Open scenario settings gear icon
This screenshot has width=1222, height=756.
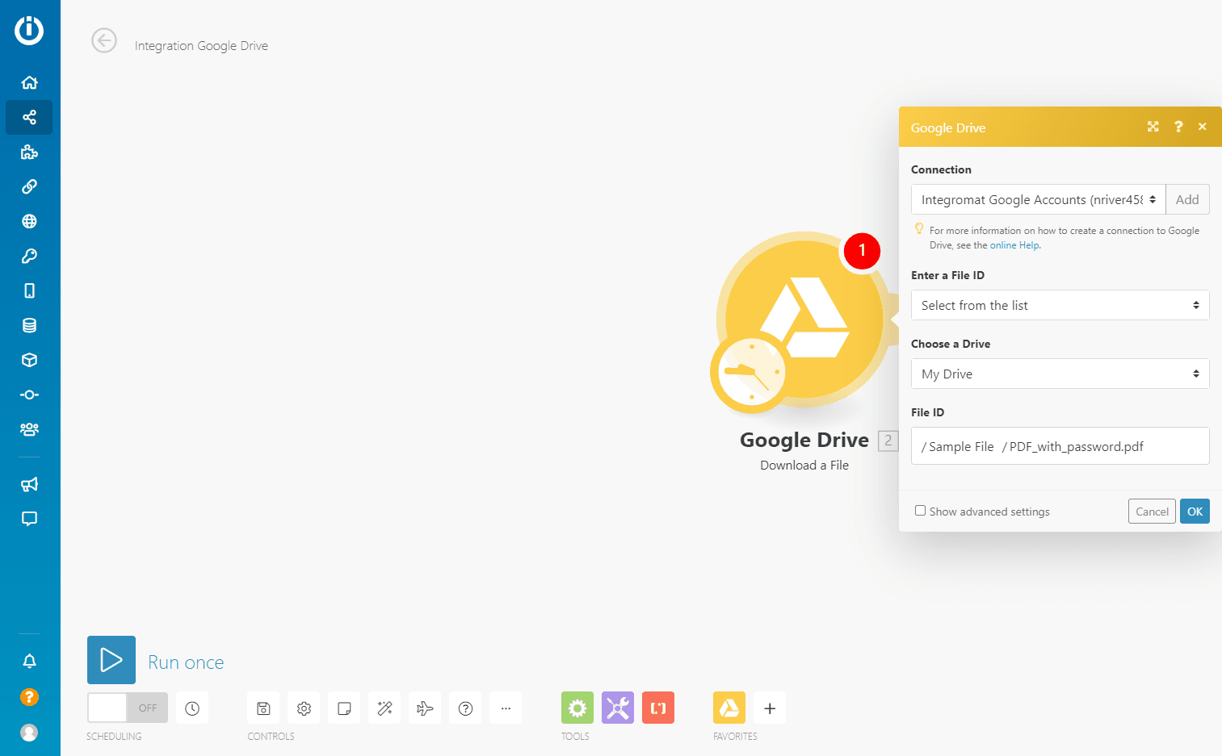pyautogui.click(x=304, y=708)
